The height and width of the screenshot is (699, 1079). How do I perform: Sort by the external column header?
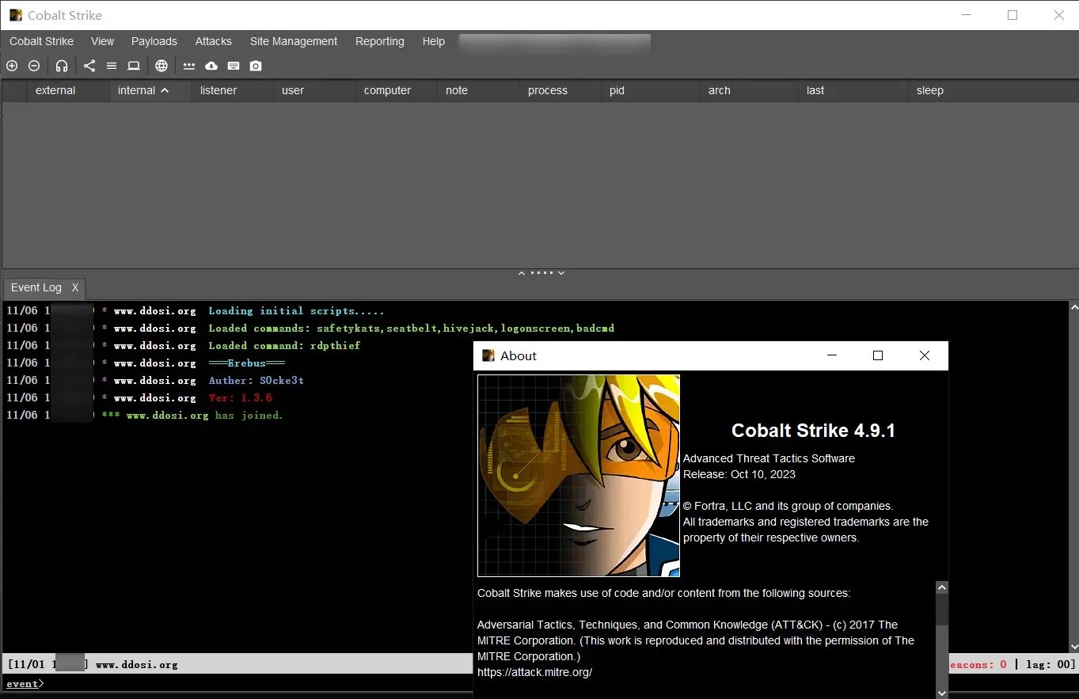click(68, 90)
